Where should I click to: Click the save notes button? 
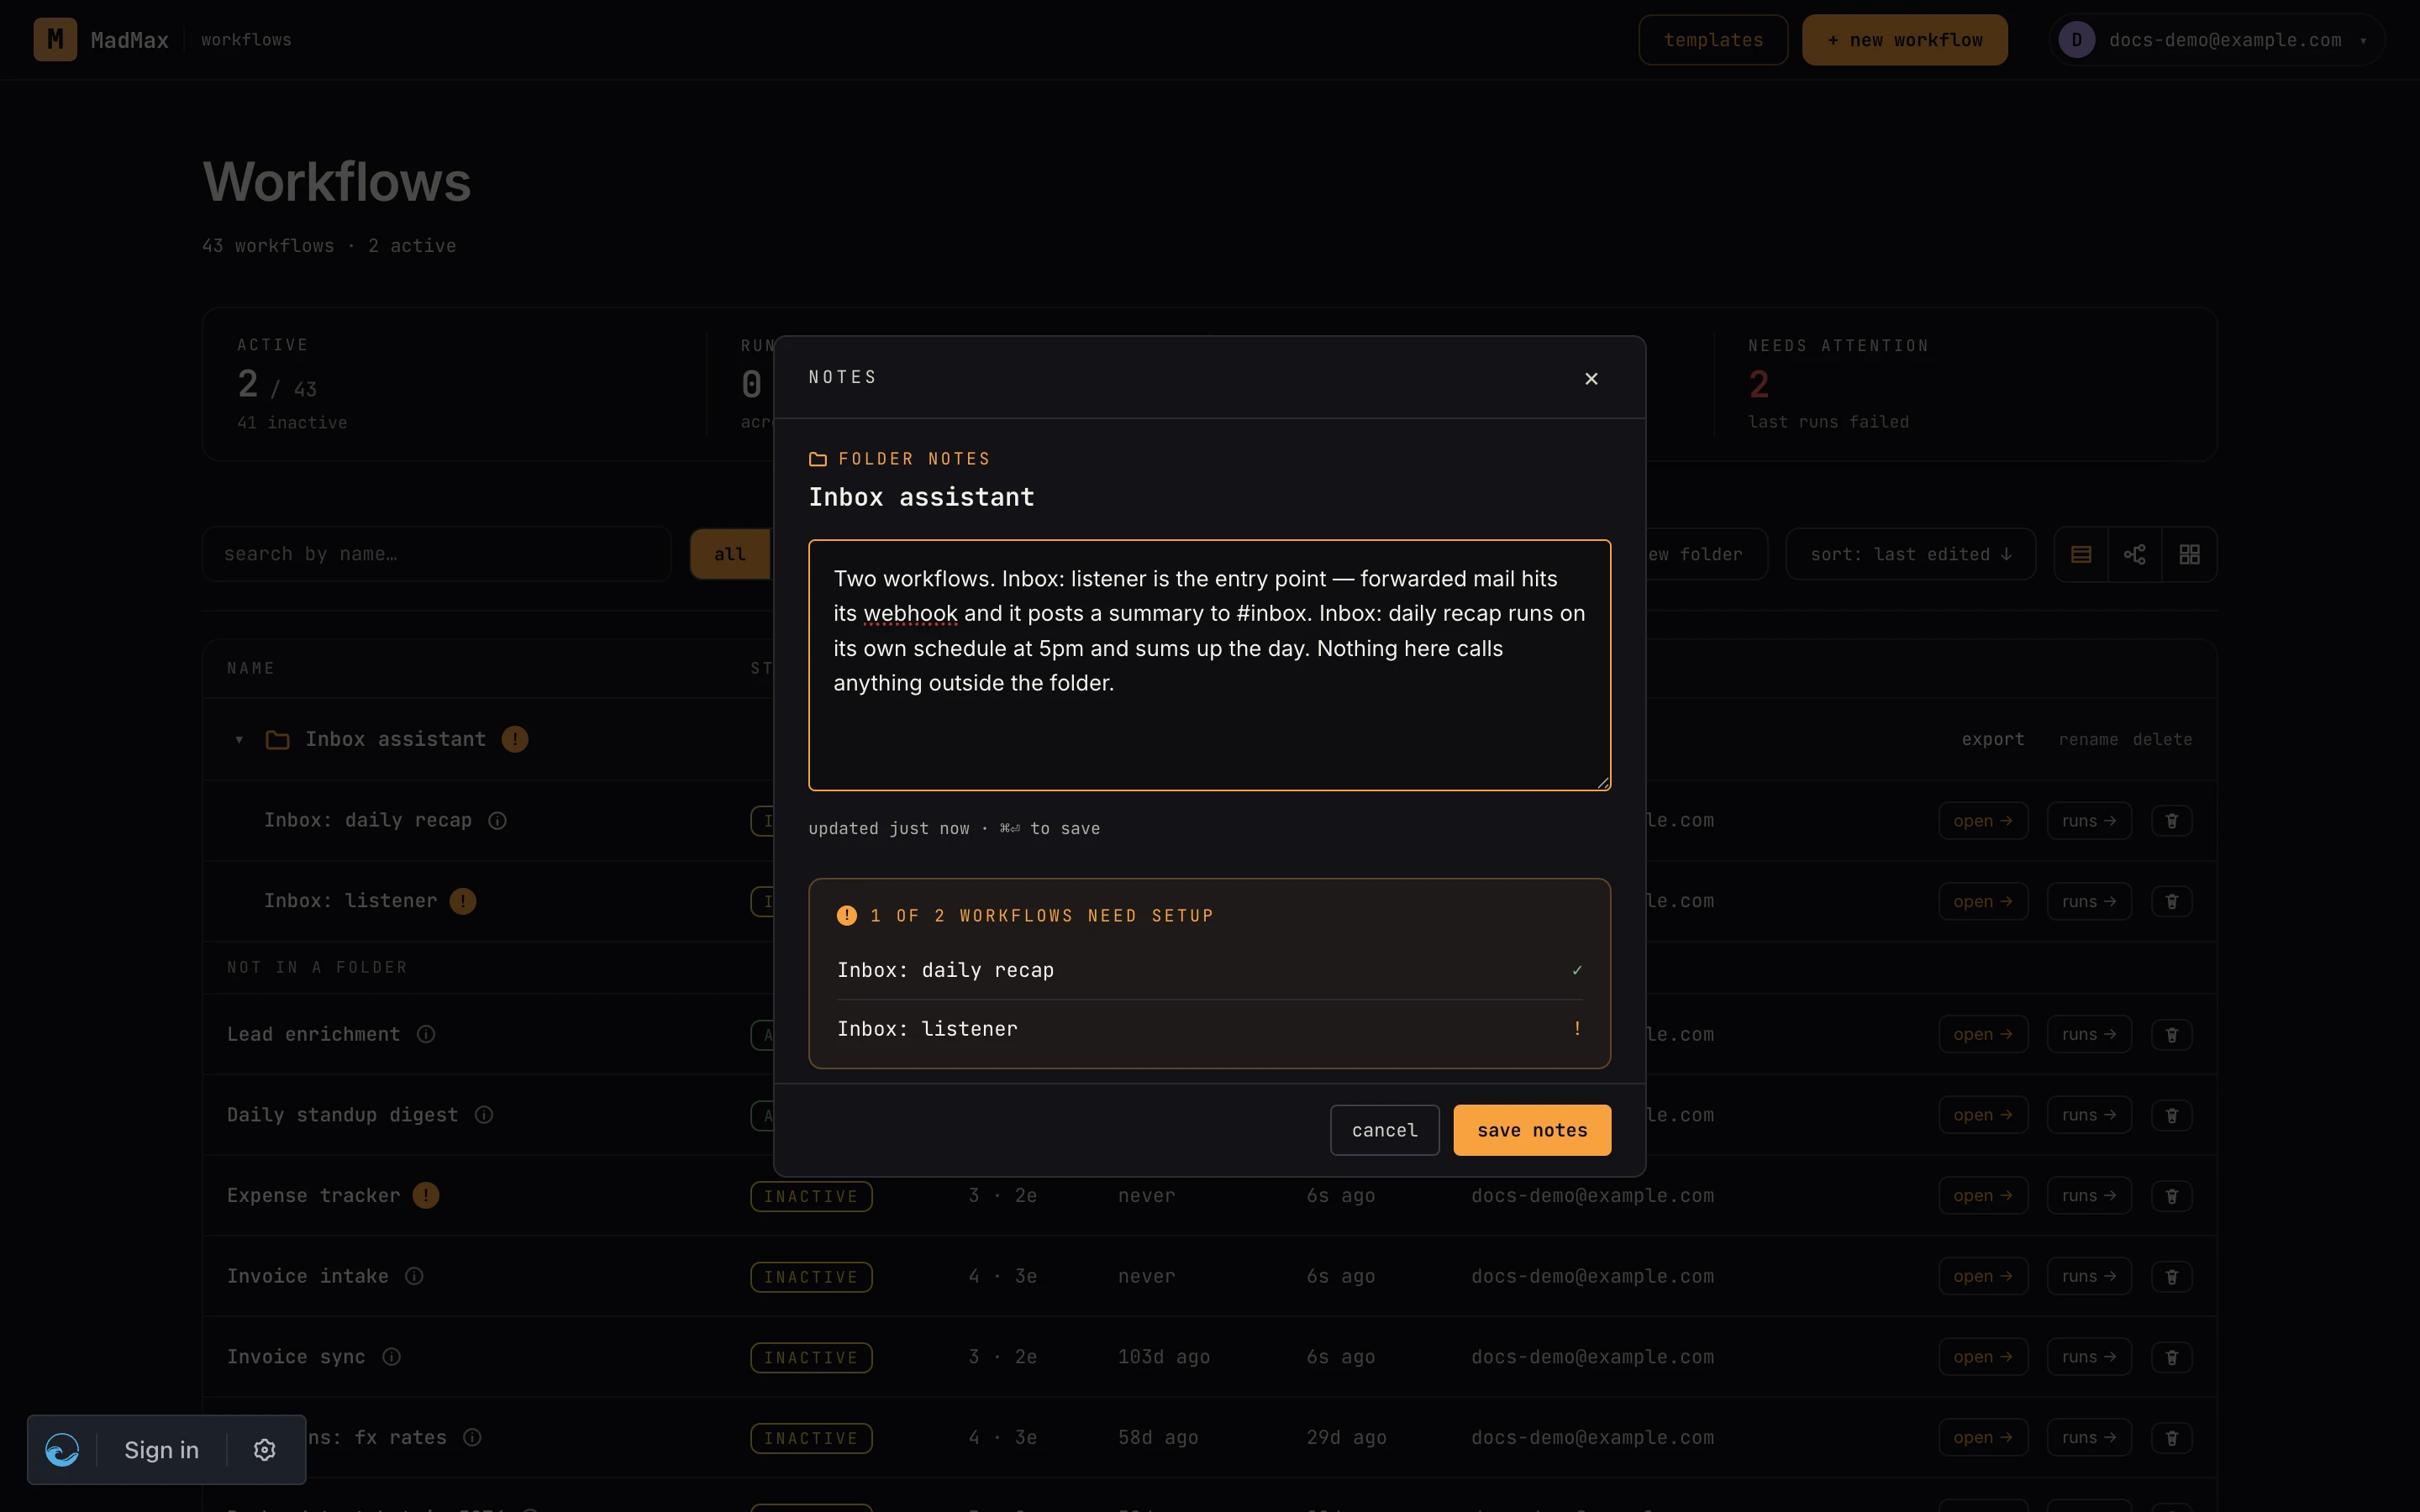pyautogui.click(x=1532, y=1130)
